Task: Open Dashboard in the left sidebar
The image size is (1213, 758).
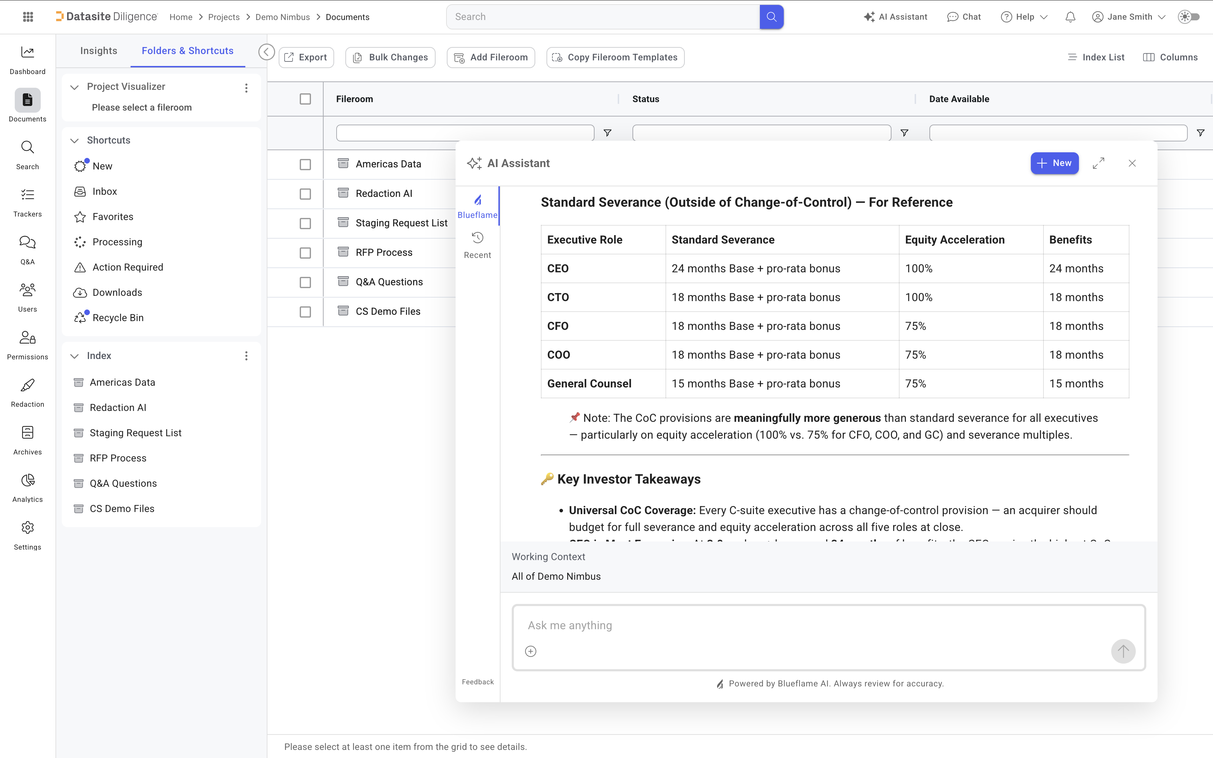Action: click(28, 60)
